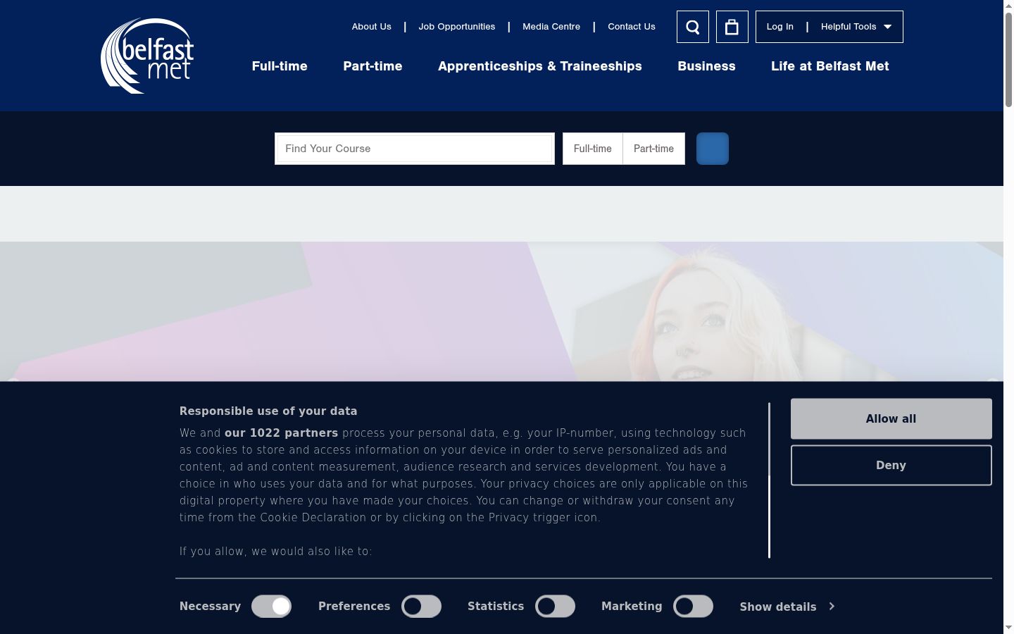Click the blue search submit button

click(x=713, y=149)
